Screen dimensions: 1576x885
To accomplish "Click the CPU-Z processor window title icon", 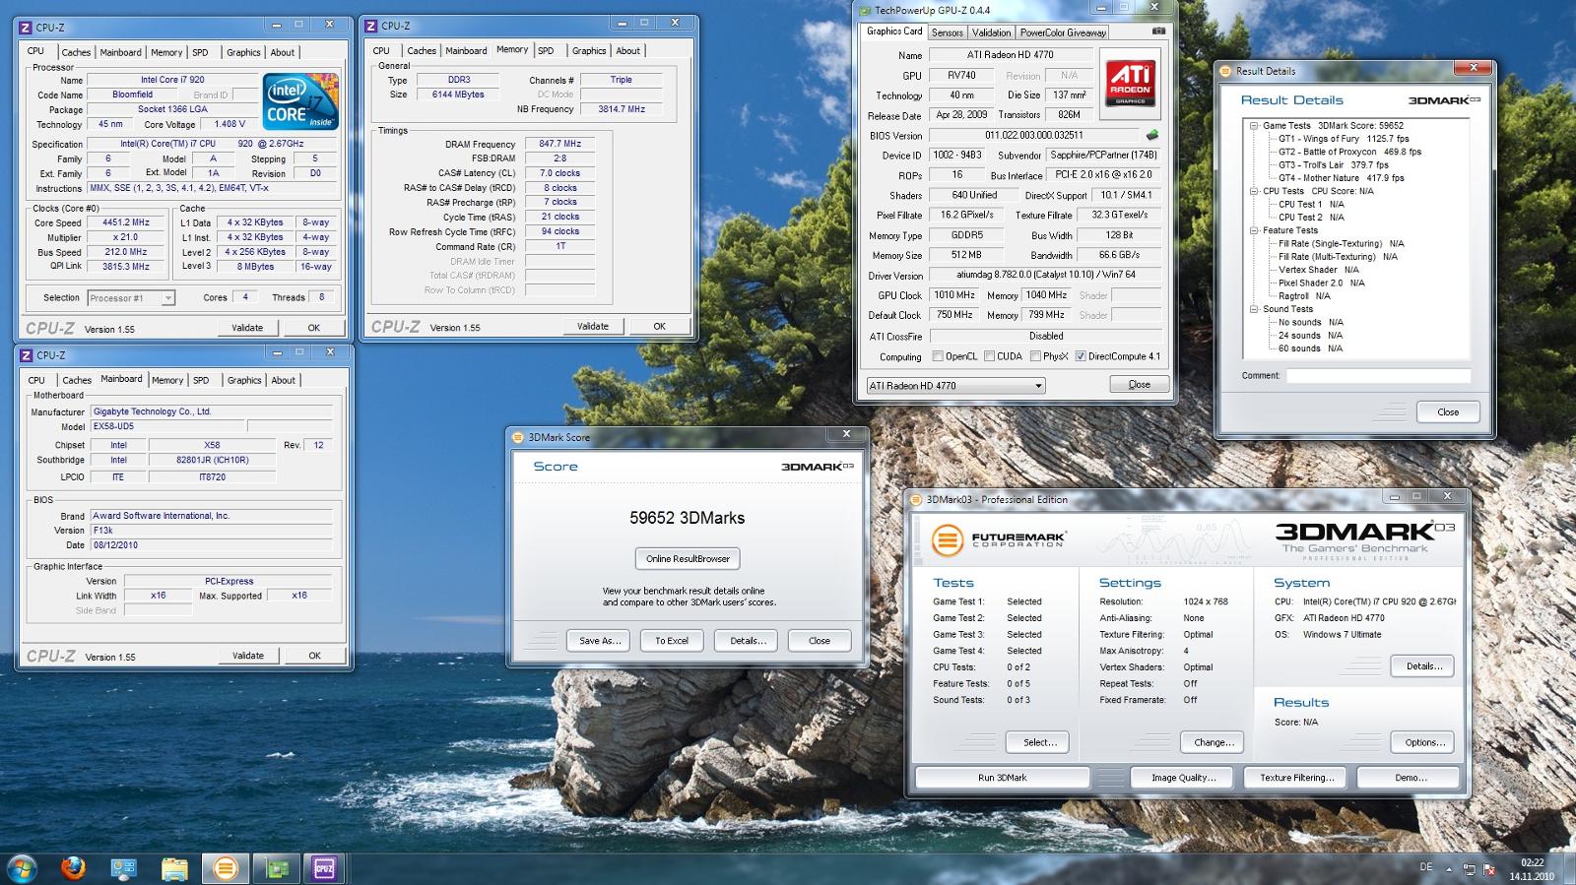I will [x=27, y=28].
